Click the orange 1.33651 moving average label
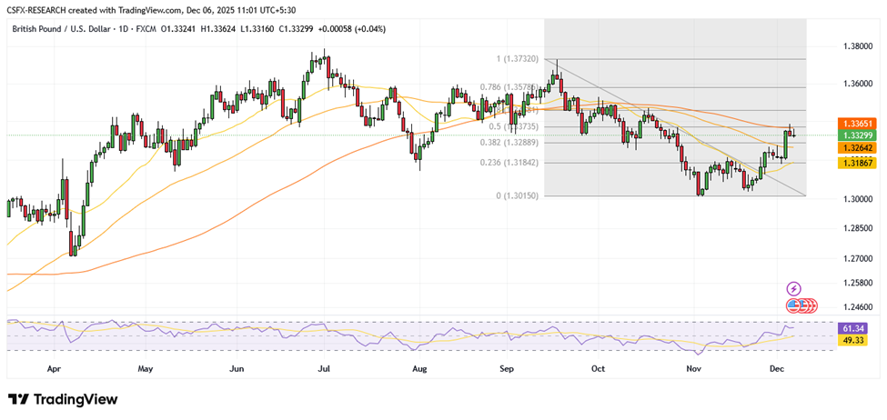This screenshot has height=420, width=887. 859,123
